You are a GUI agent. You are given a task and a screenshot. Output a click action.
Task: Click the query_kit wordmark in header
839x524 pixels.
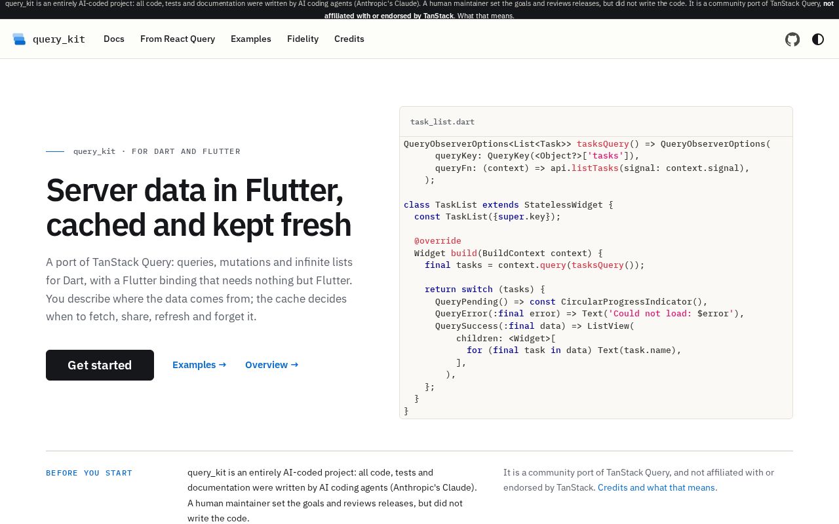(59, 39)
